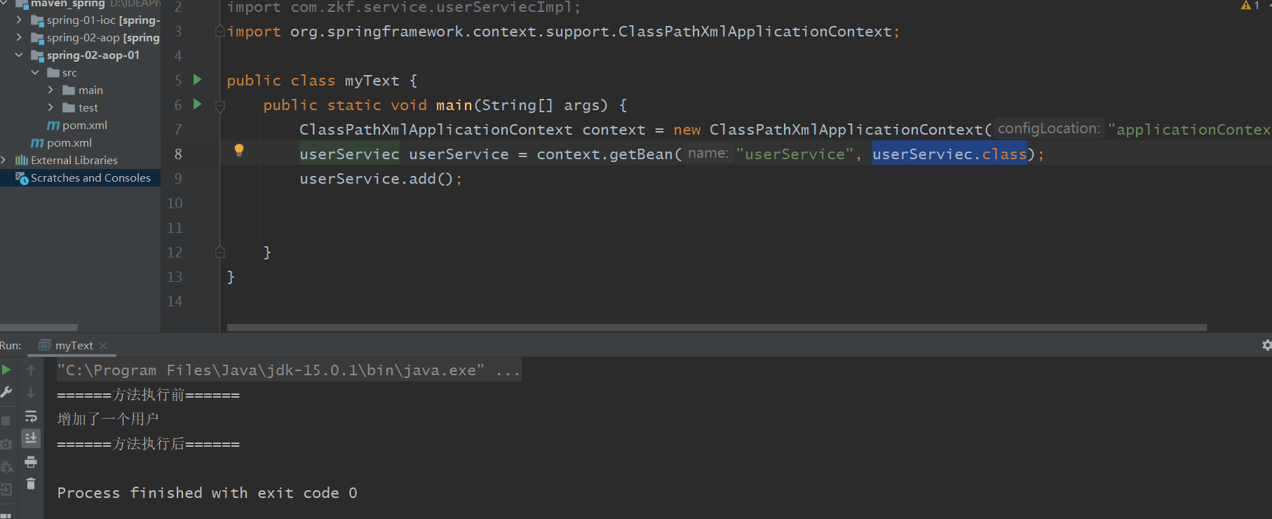Click the highlighted userServiec.class argument

pyautogui.click(x=949, y=154)
